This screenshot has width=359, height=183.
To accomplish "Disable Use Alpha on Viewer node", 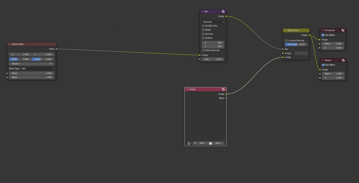I will [x=323, y=65].
